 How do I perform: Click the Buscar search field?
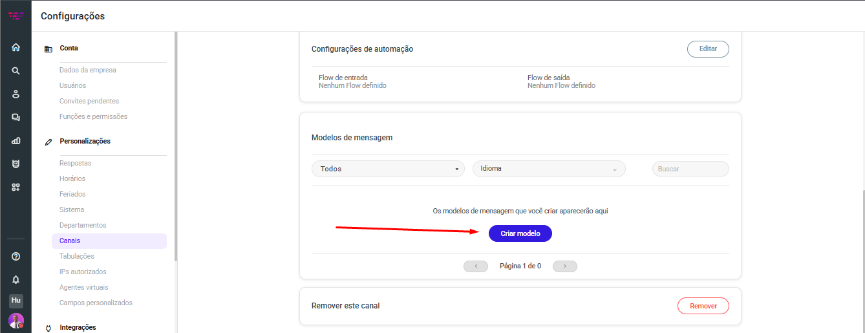coord(690,169)
